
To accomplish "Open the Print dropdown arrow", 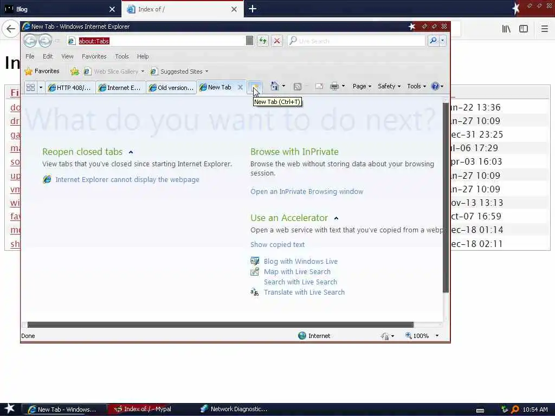I will click(343, 86).
